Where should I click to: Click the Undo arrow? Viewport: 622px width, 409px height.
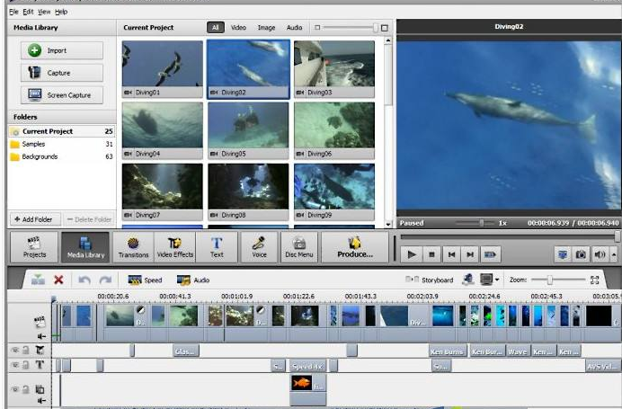(x=84, y=280)
